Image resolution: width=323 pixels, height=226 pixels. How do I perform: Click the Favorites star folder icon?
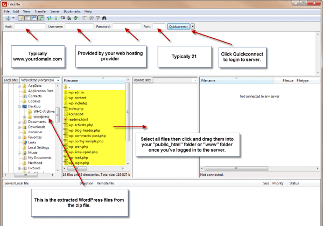[x=25, y=137]
